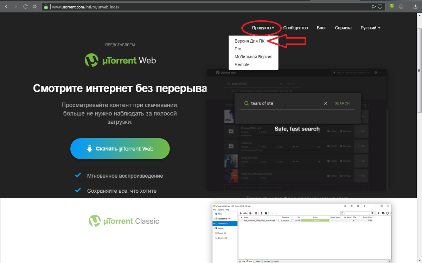422x263 pixels.
Task: Bookmark the page with heart icon
Action: 380,7
